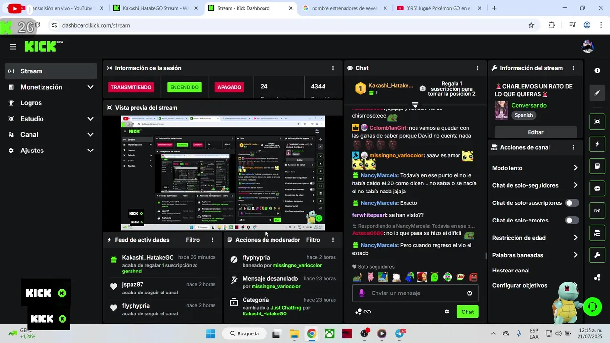
Task: Bookmark this page with the star icon
Action: pos(531,25)
